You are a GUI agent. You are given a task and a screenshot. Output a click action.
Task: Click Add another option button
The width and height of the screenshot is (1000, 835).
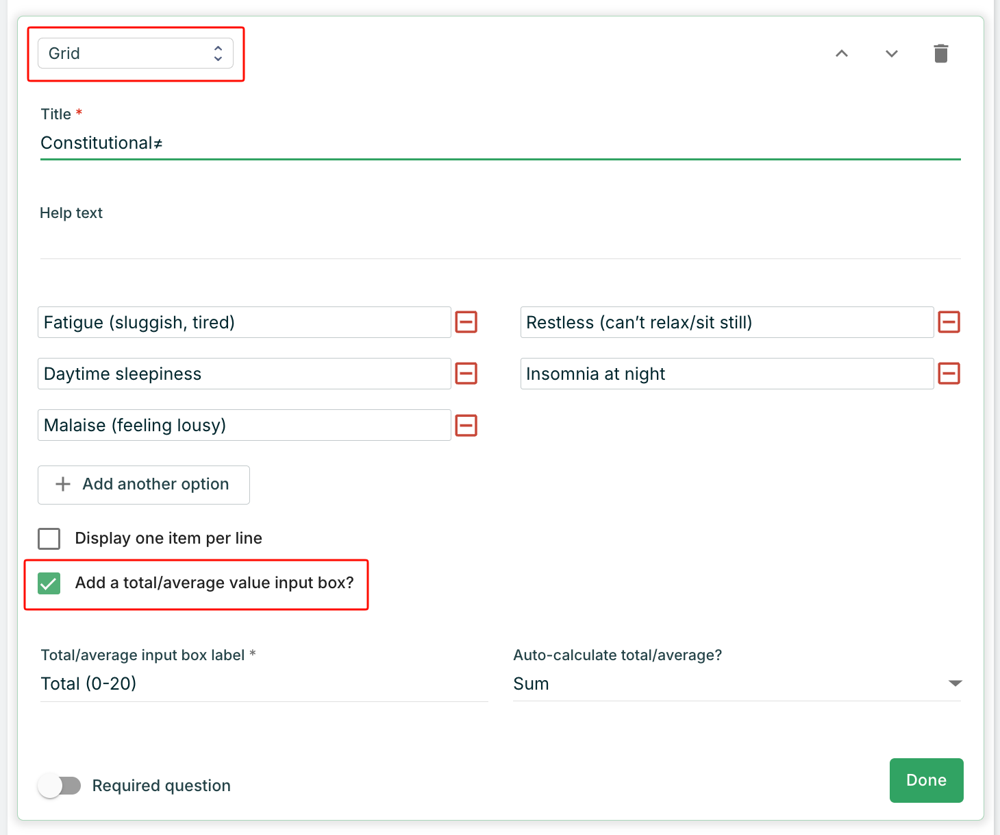144,485
